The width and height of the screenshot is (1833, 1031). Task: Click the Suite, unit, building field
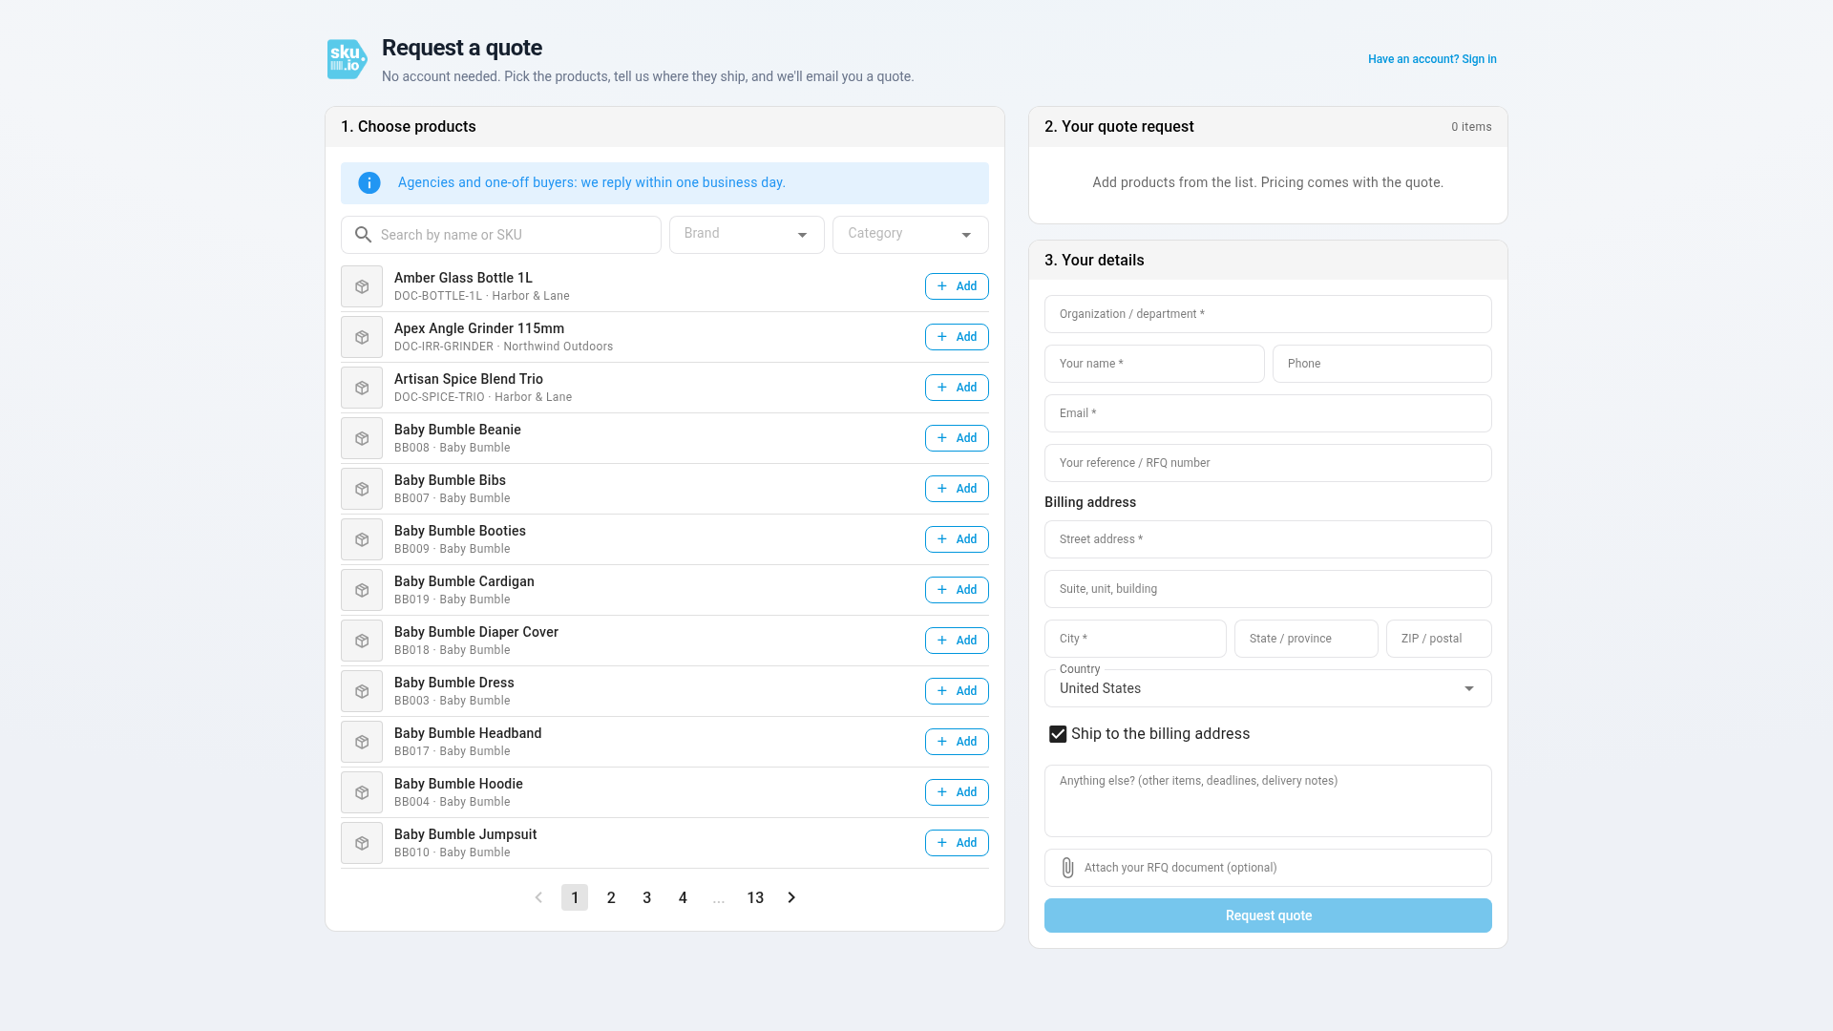pos(1268,589)
